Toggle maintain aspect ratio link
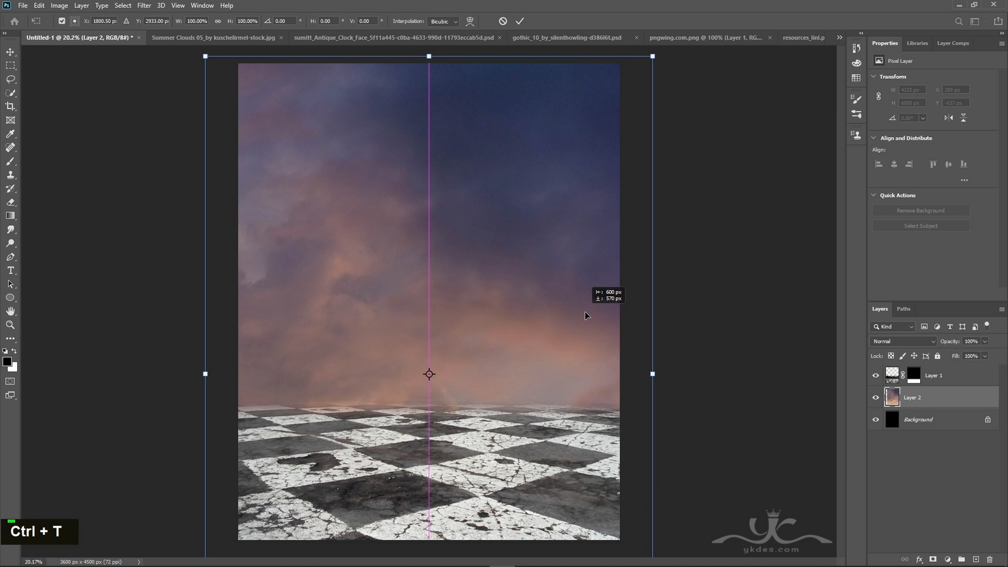The image size is (1008, 567). pos(218,21)
